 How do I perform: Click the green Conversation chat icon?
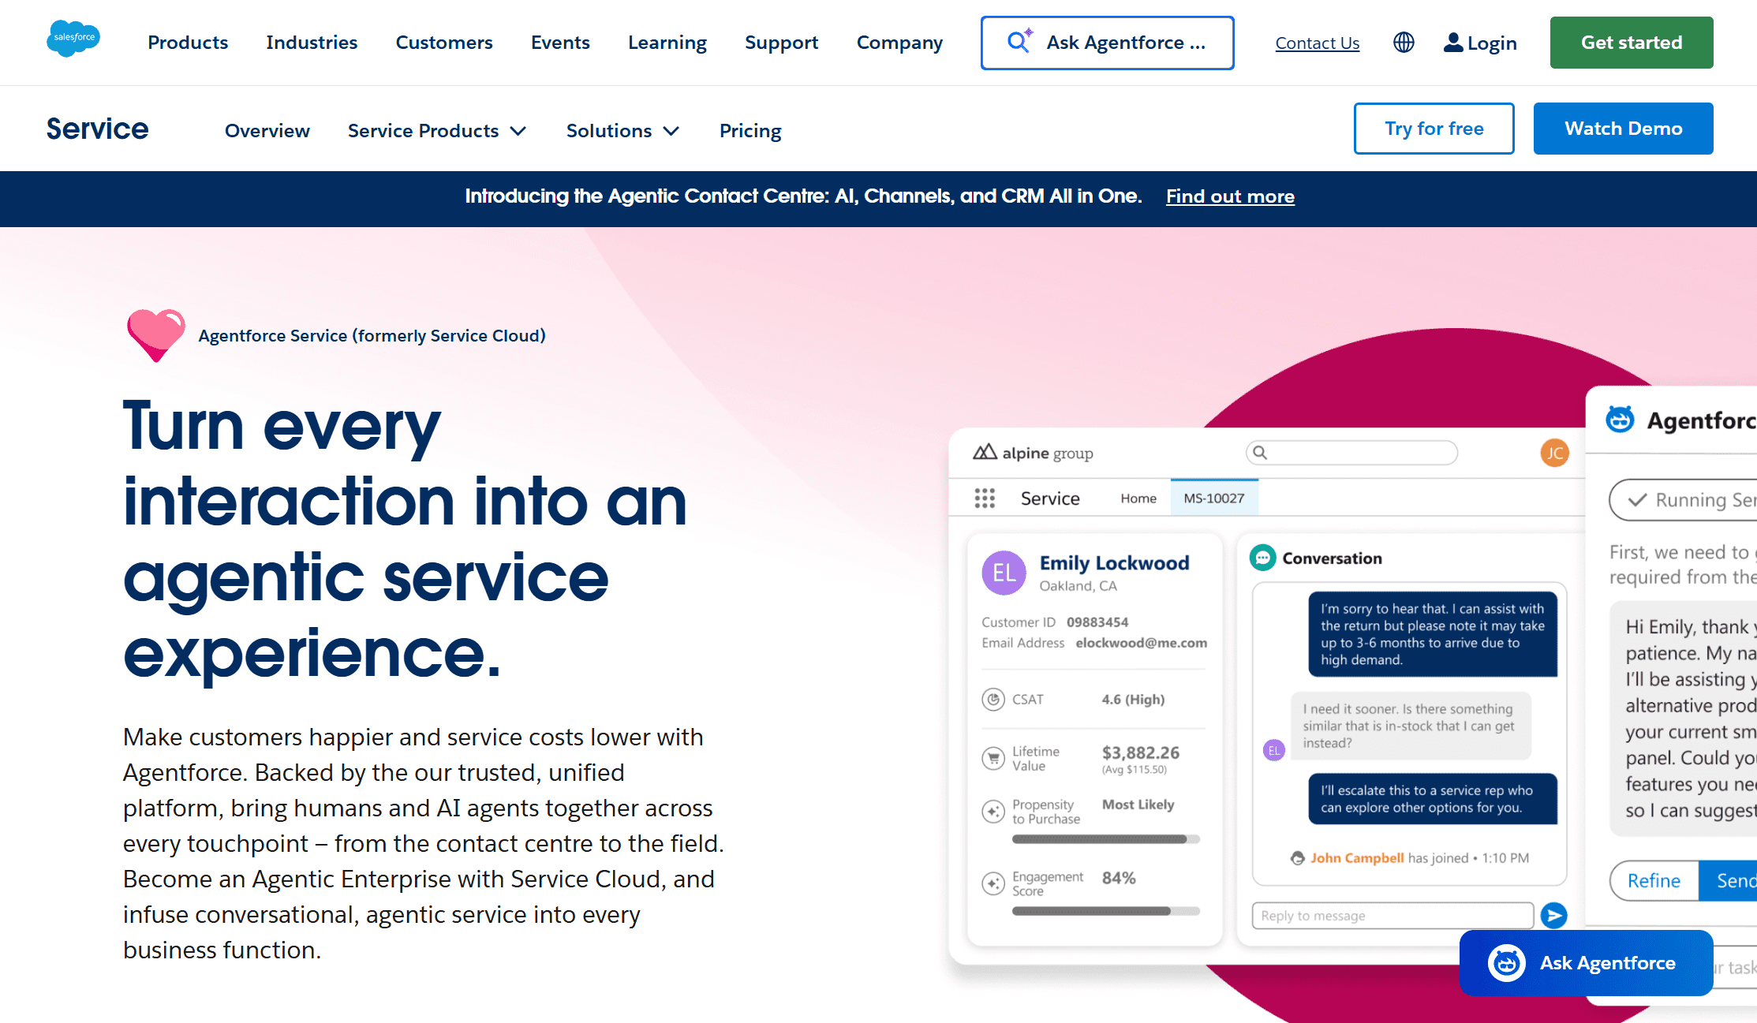coord(1262,558)
